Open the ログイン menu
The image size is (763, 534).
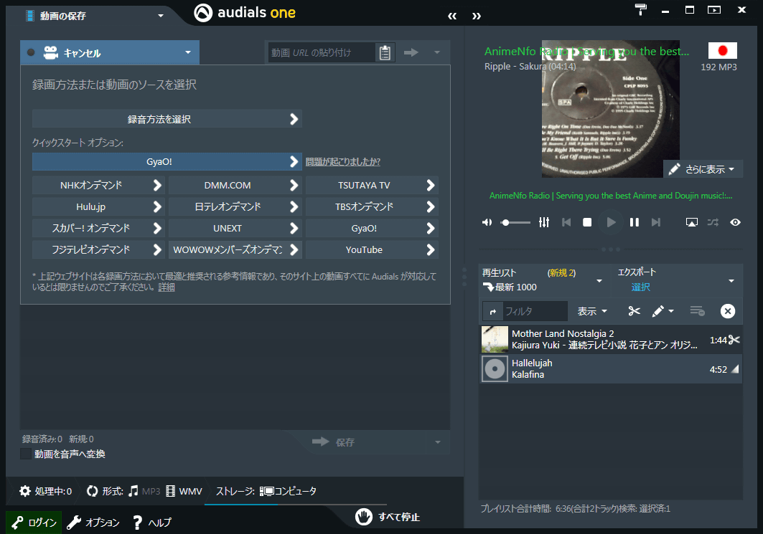[x=34, y=523]
